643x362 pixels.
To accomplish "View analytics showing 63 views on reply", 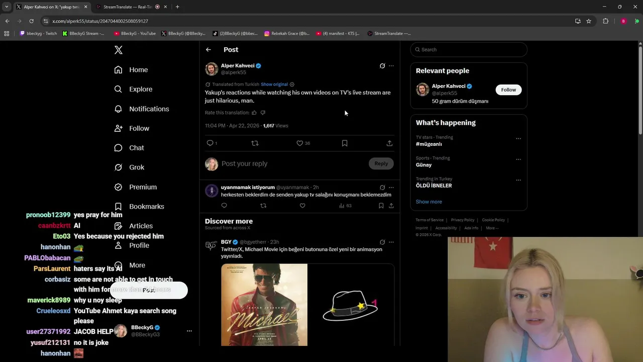I will click(345, 206).
